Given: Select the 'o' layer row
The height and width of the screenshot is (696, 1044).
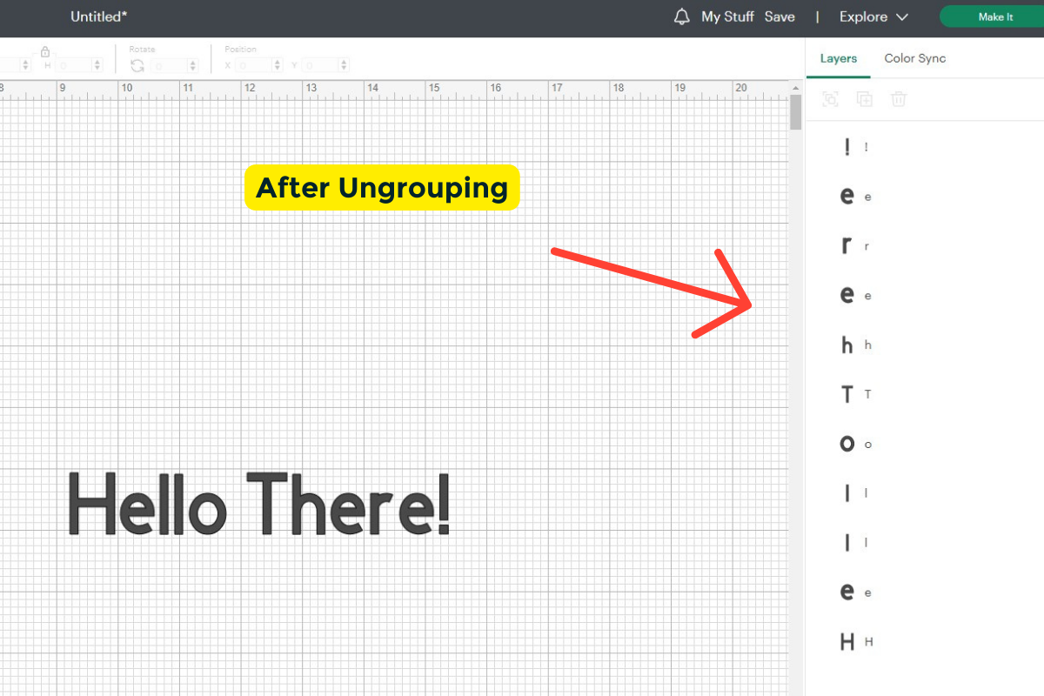Looking at the screenshot, I should coord(925,445).
